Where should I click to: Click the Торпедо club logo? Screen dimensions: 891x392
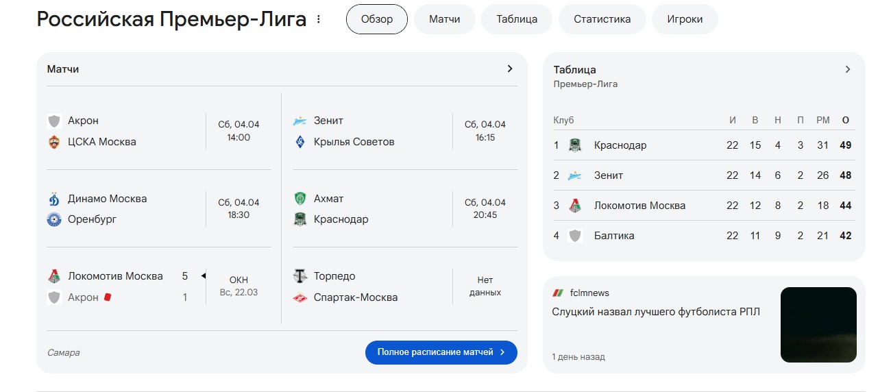pos(300,276)
